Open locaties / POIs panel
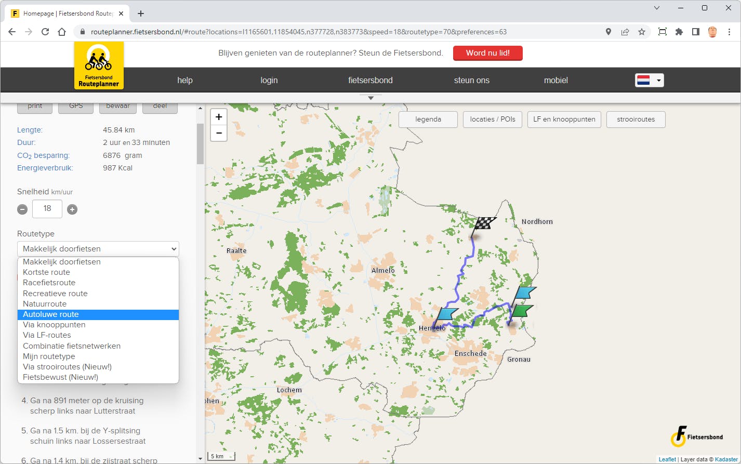This screenshot has width=741, height=464. click(x=493, y=119)
